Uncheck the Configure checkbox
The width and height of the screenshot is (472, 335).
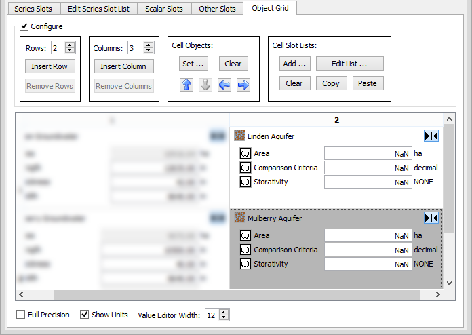pyautogui.click(x=24, y=26)
